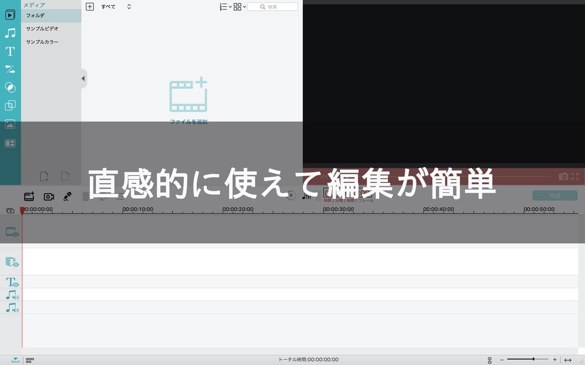Click the timeline zoom slider
Screen dimensions: 585x365
click(x=527, y=360)
